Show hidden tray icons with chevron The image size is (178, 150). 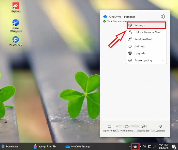click(x=130, y=146)
